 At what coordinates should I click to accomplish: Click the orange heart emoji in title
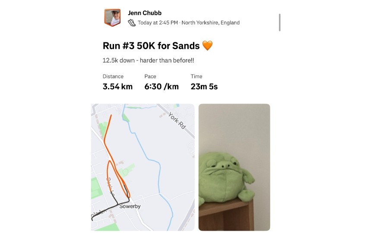(208, 46)
